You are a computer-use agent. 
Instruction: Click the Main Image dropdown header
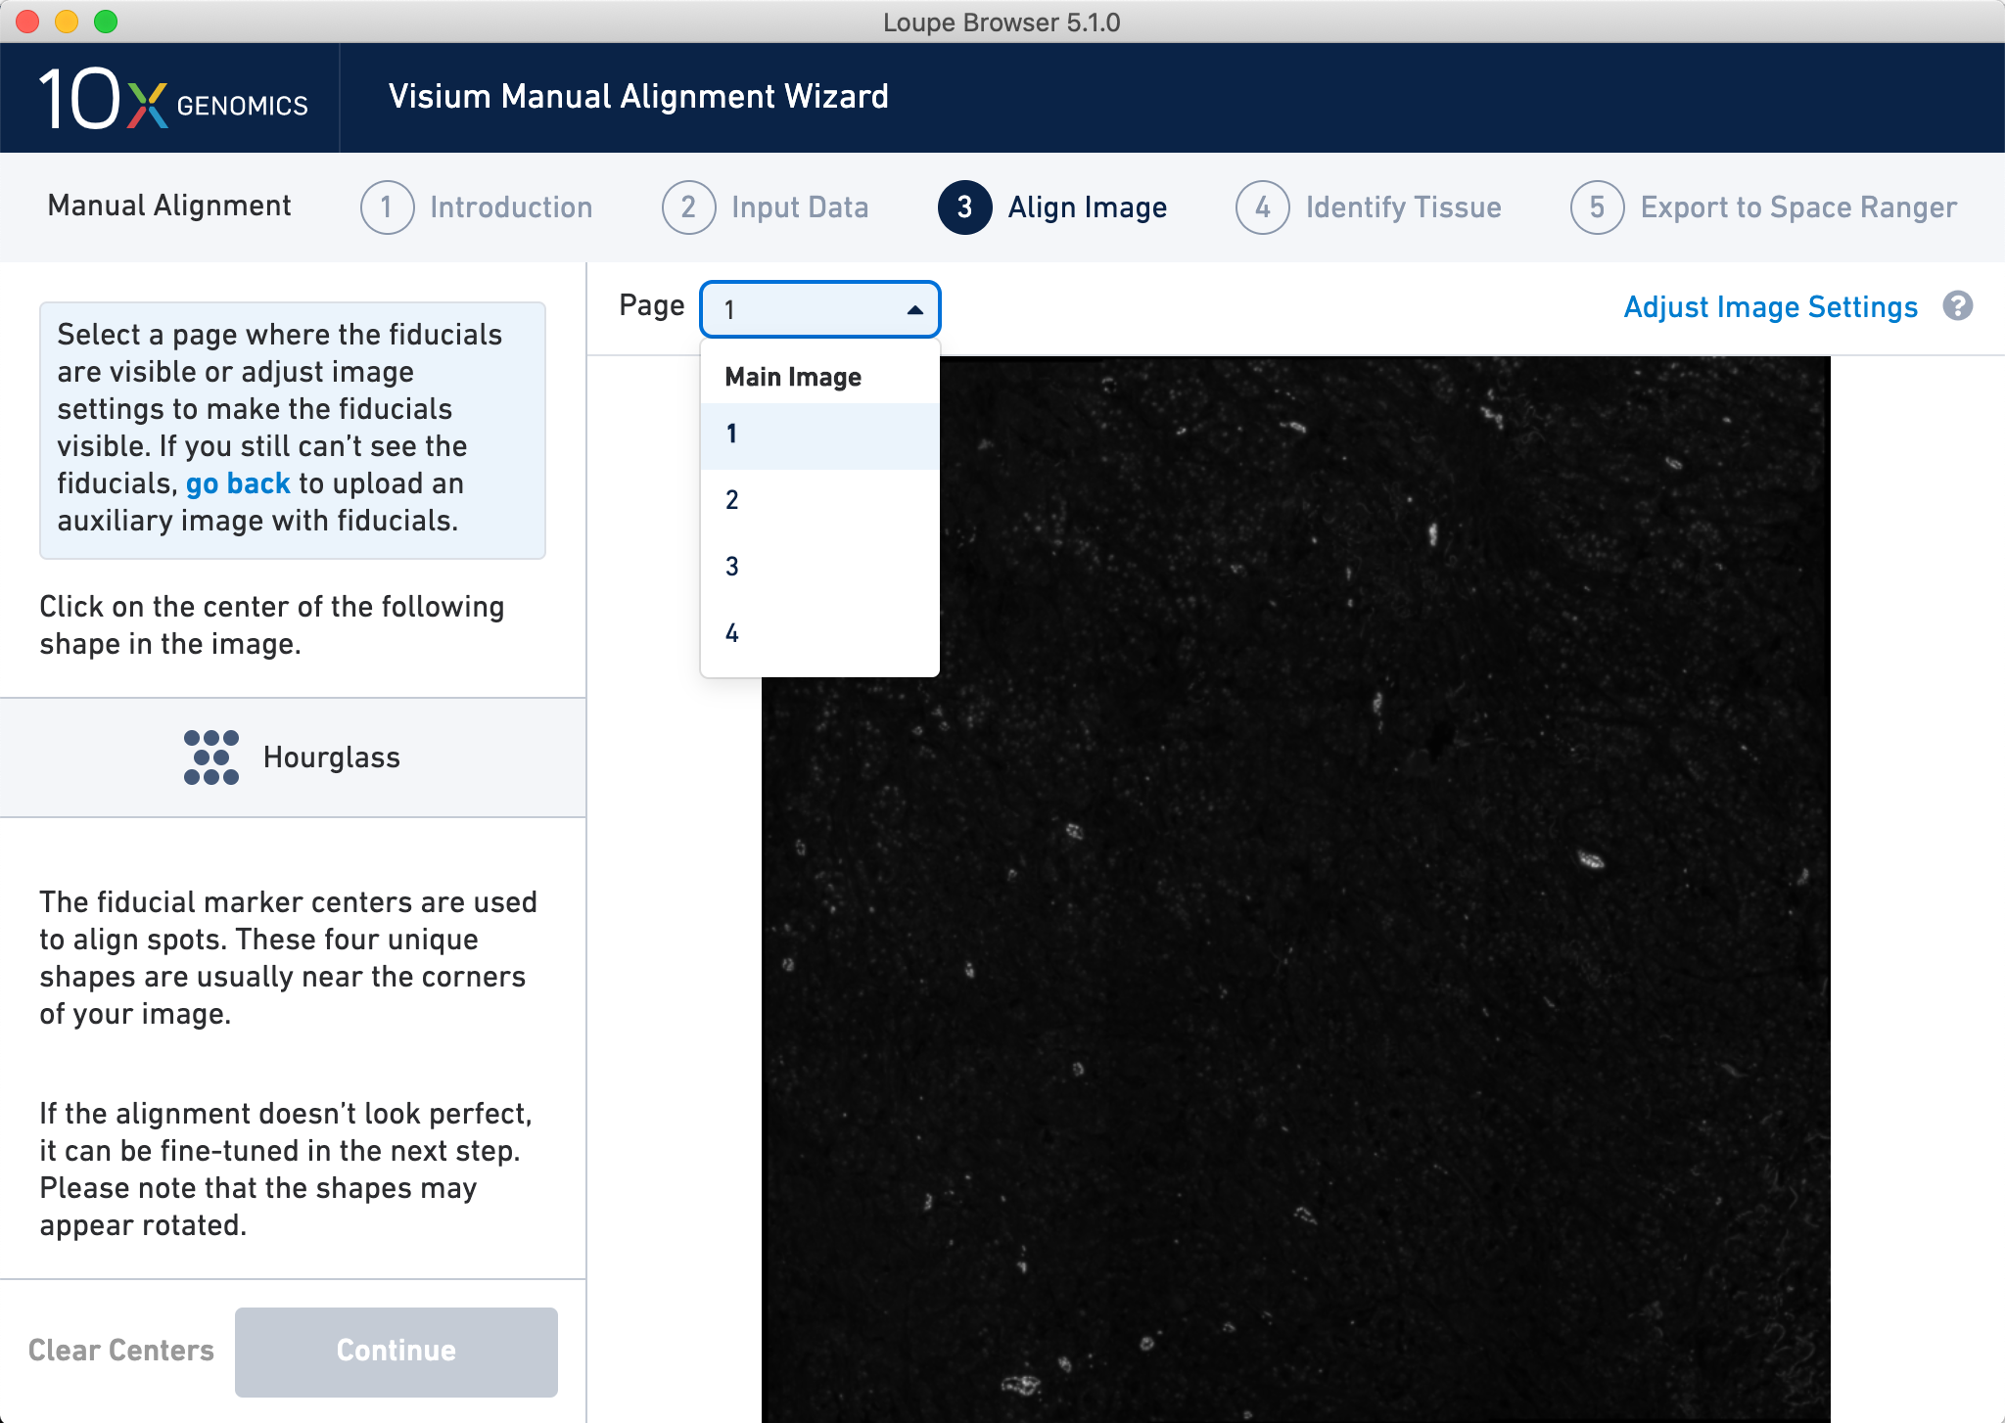[793, 377]
